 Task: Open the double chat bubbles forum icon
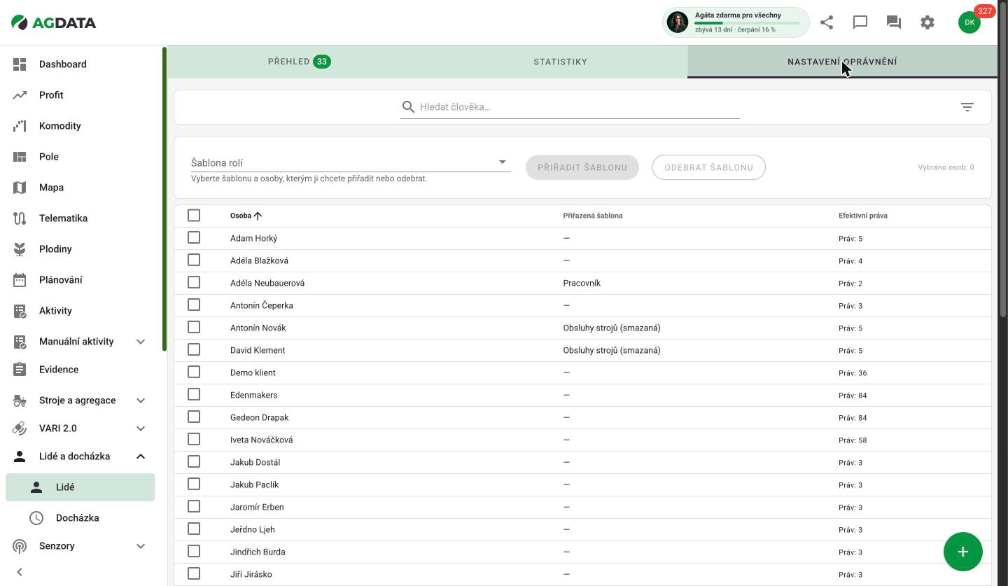[x=894, y=22]
